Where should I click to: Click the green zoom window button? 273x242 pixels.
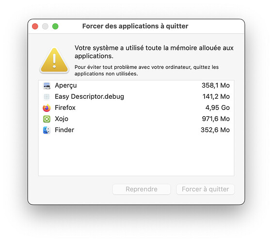pyautogui.click(x=55, y=27)
